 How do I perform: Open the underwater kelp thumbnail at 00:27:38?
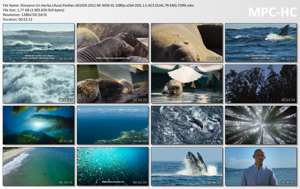(38, 125)
